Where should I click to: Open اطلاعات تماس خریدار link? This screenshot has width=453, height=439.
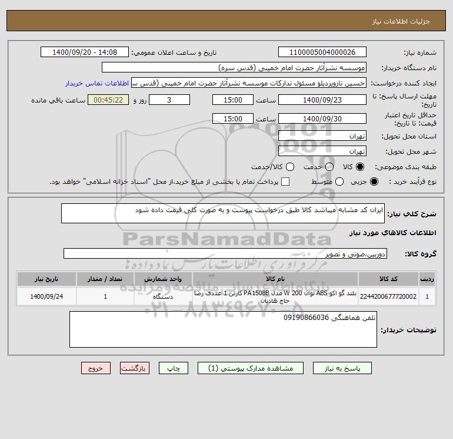click(97, 83)
